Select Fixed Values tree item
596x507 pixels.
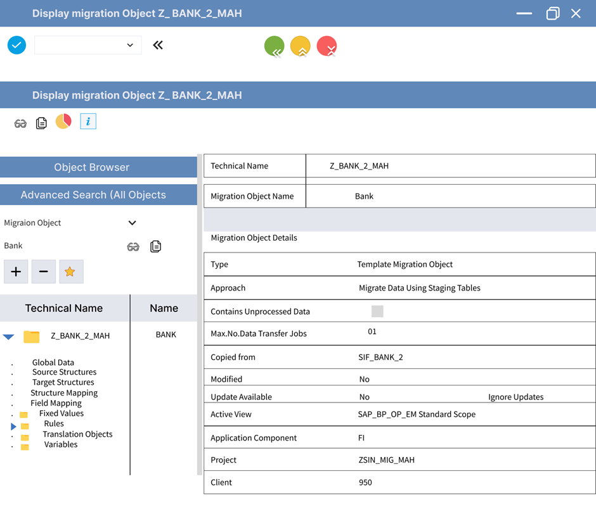[x=62, y=413]
